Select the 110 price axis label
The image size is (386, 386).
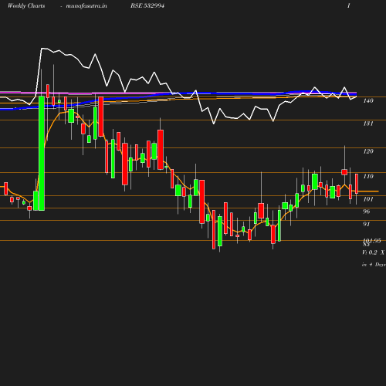[x=368, y=176]
